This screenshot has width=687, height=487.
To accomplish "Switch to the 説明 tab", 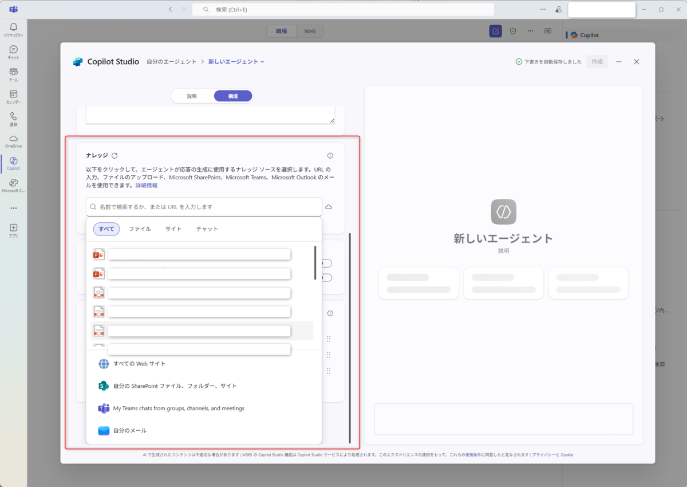I will tap(192, 96).
